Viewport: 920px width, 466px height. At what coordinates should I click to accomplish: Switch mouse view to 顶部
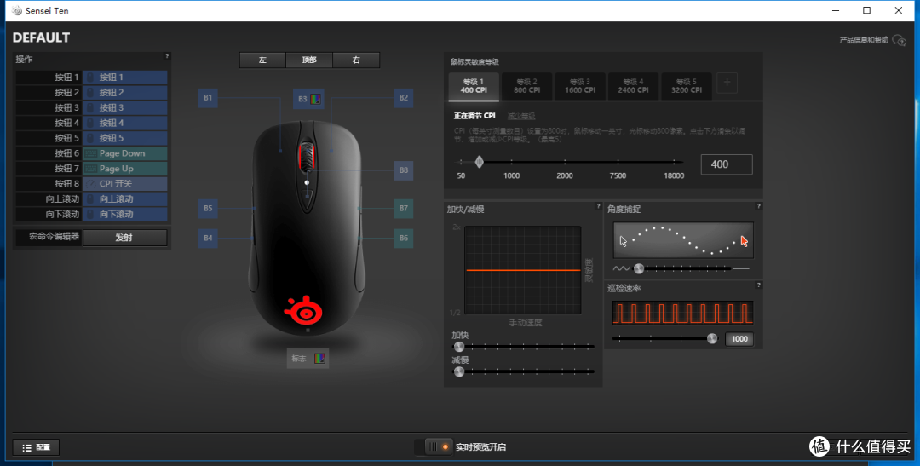click(x=309, y=60)
